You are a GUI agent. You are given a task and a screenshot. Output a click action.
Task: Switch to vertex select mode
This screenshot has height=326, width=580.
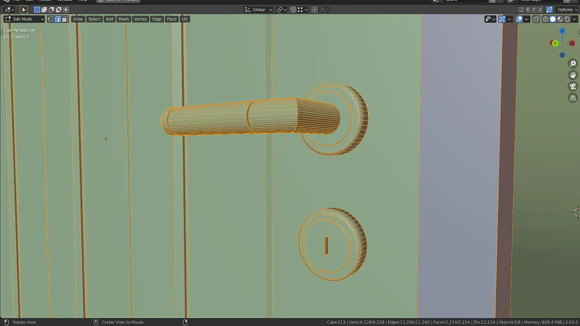point(51,19)
